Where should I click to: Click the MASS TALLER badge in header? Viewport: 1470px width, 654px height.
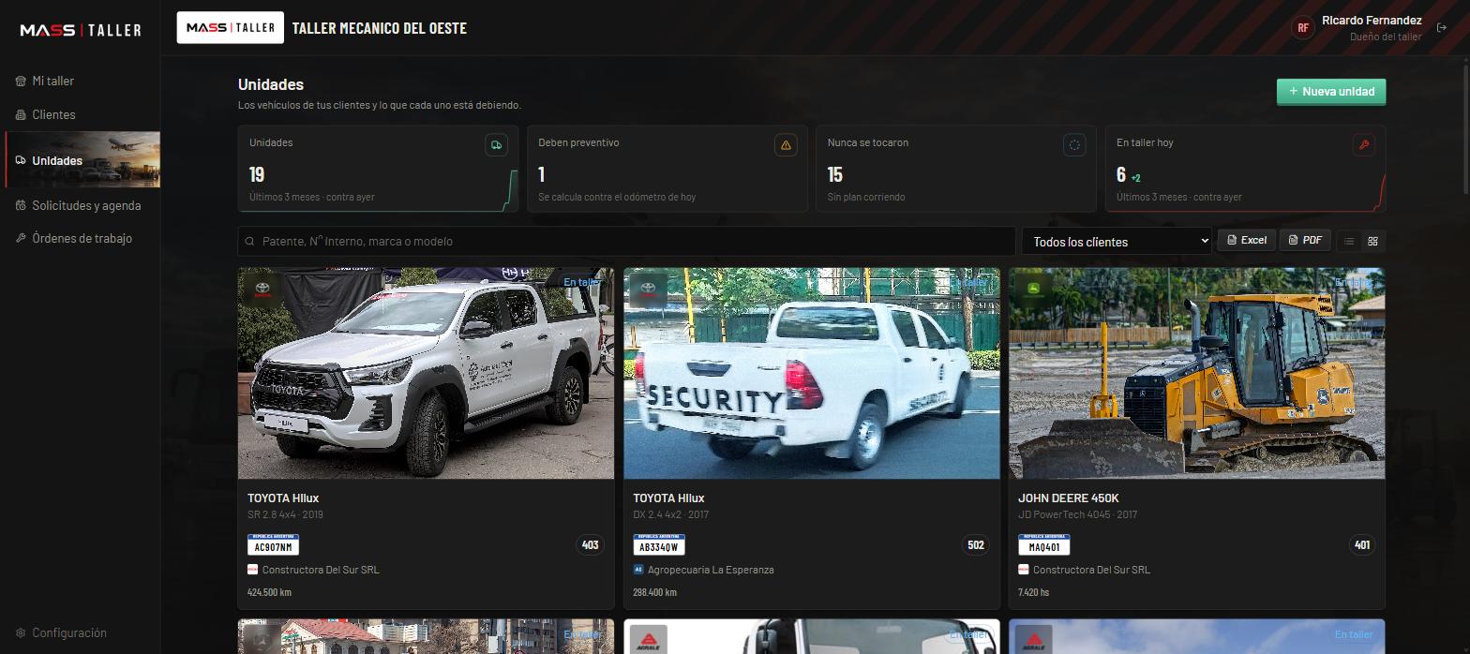click(x=231, y=28)
